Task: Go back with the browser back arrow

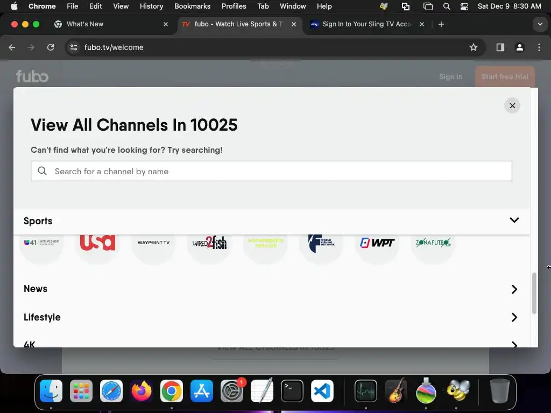Action: pos(12,47)
